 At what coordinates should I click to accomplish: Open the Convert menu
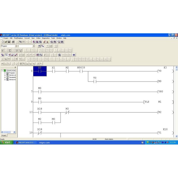coord(27,38)
